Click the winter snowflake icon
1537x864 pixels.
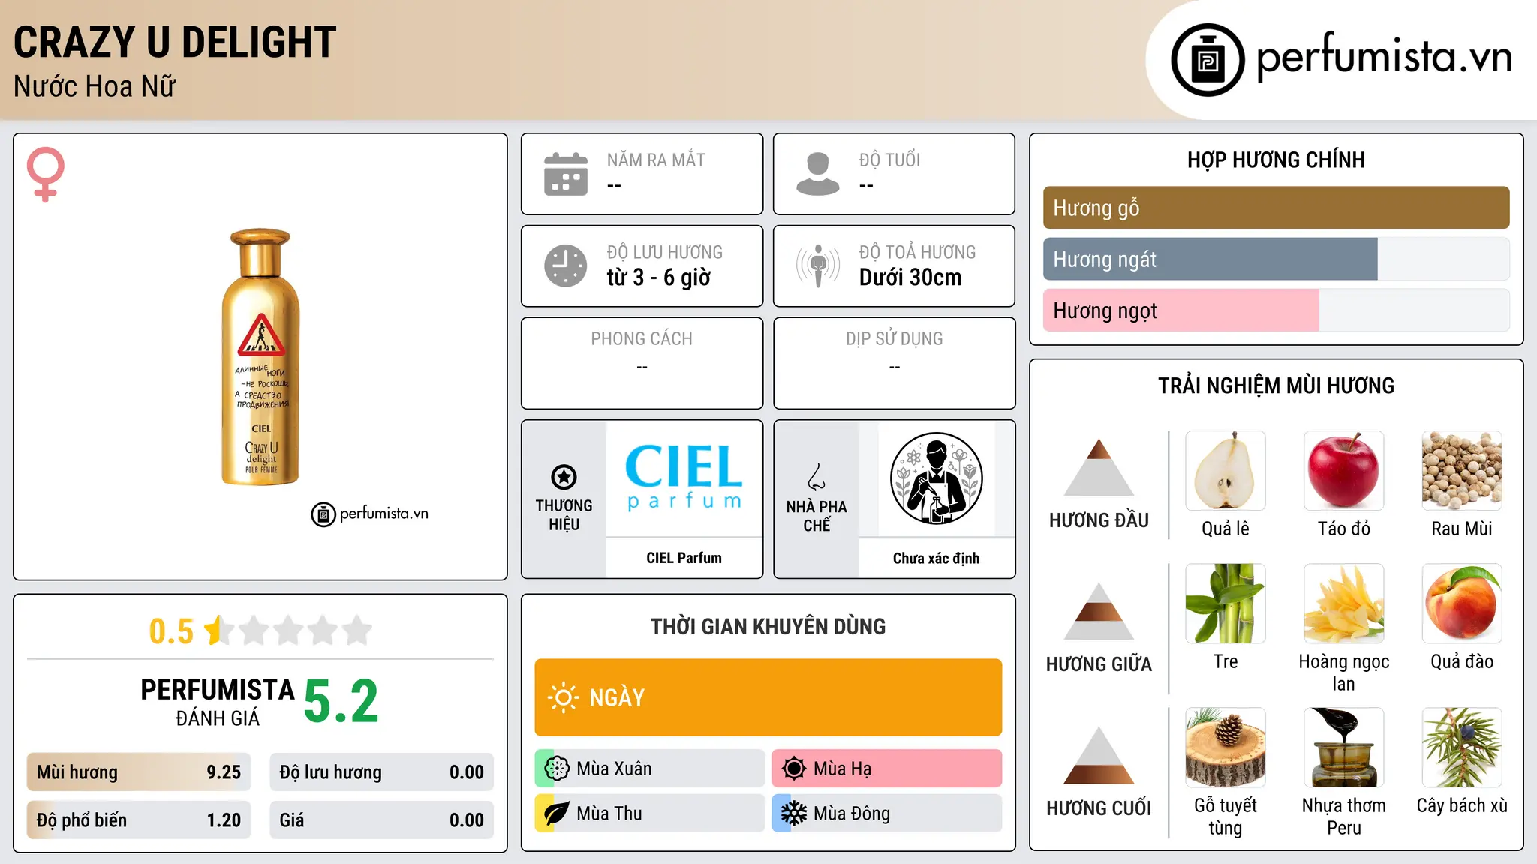[794, 814]
